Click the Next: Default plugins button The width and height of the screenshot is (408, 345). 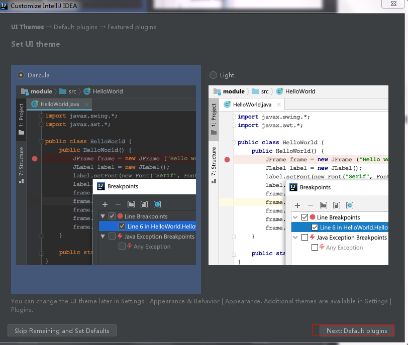pyautogui.click(x=357, y=330)
